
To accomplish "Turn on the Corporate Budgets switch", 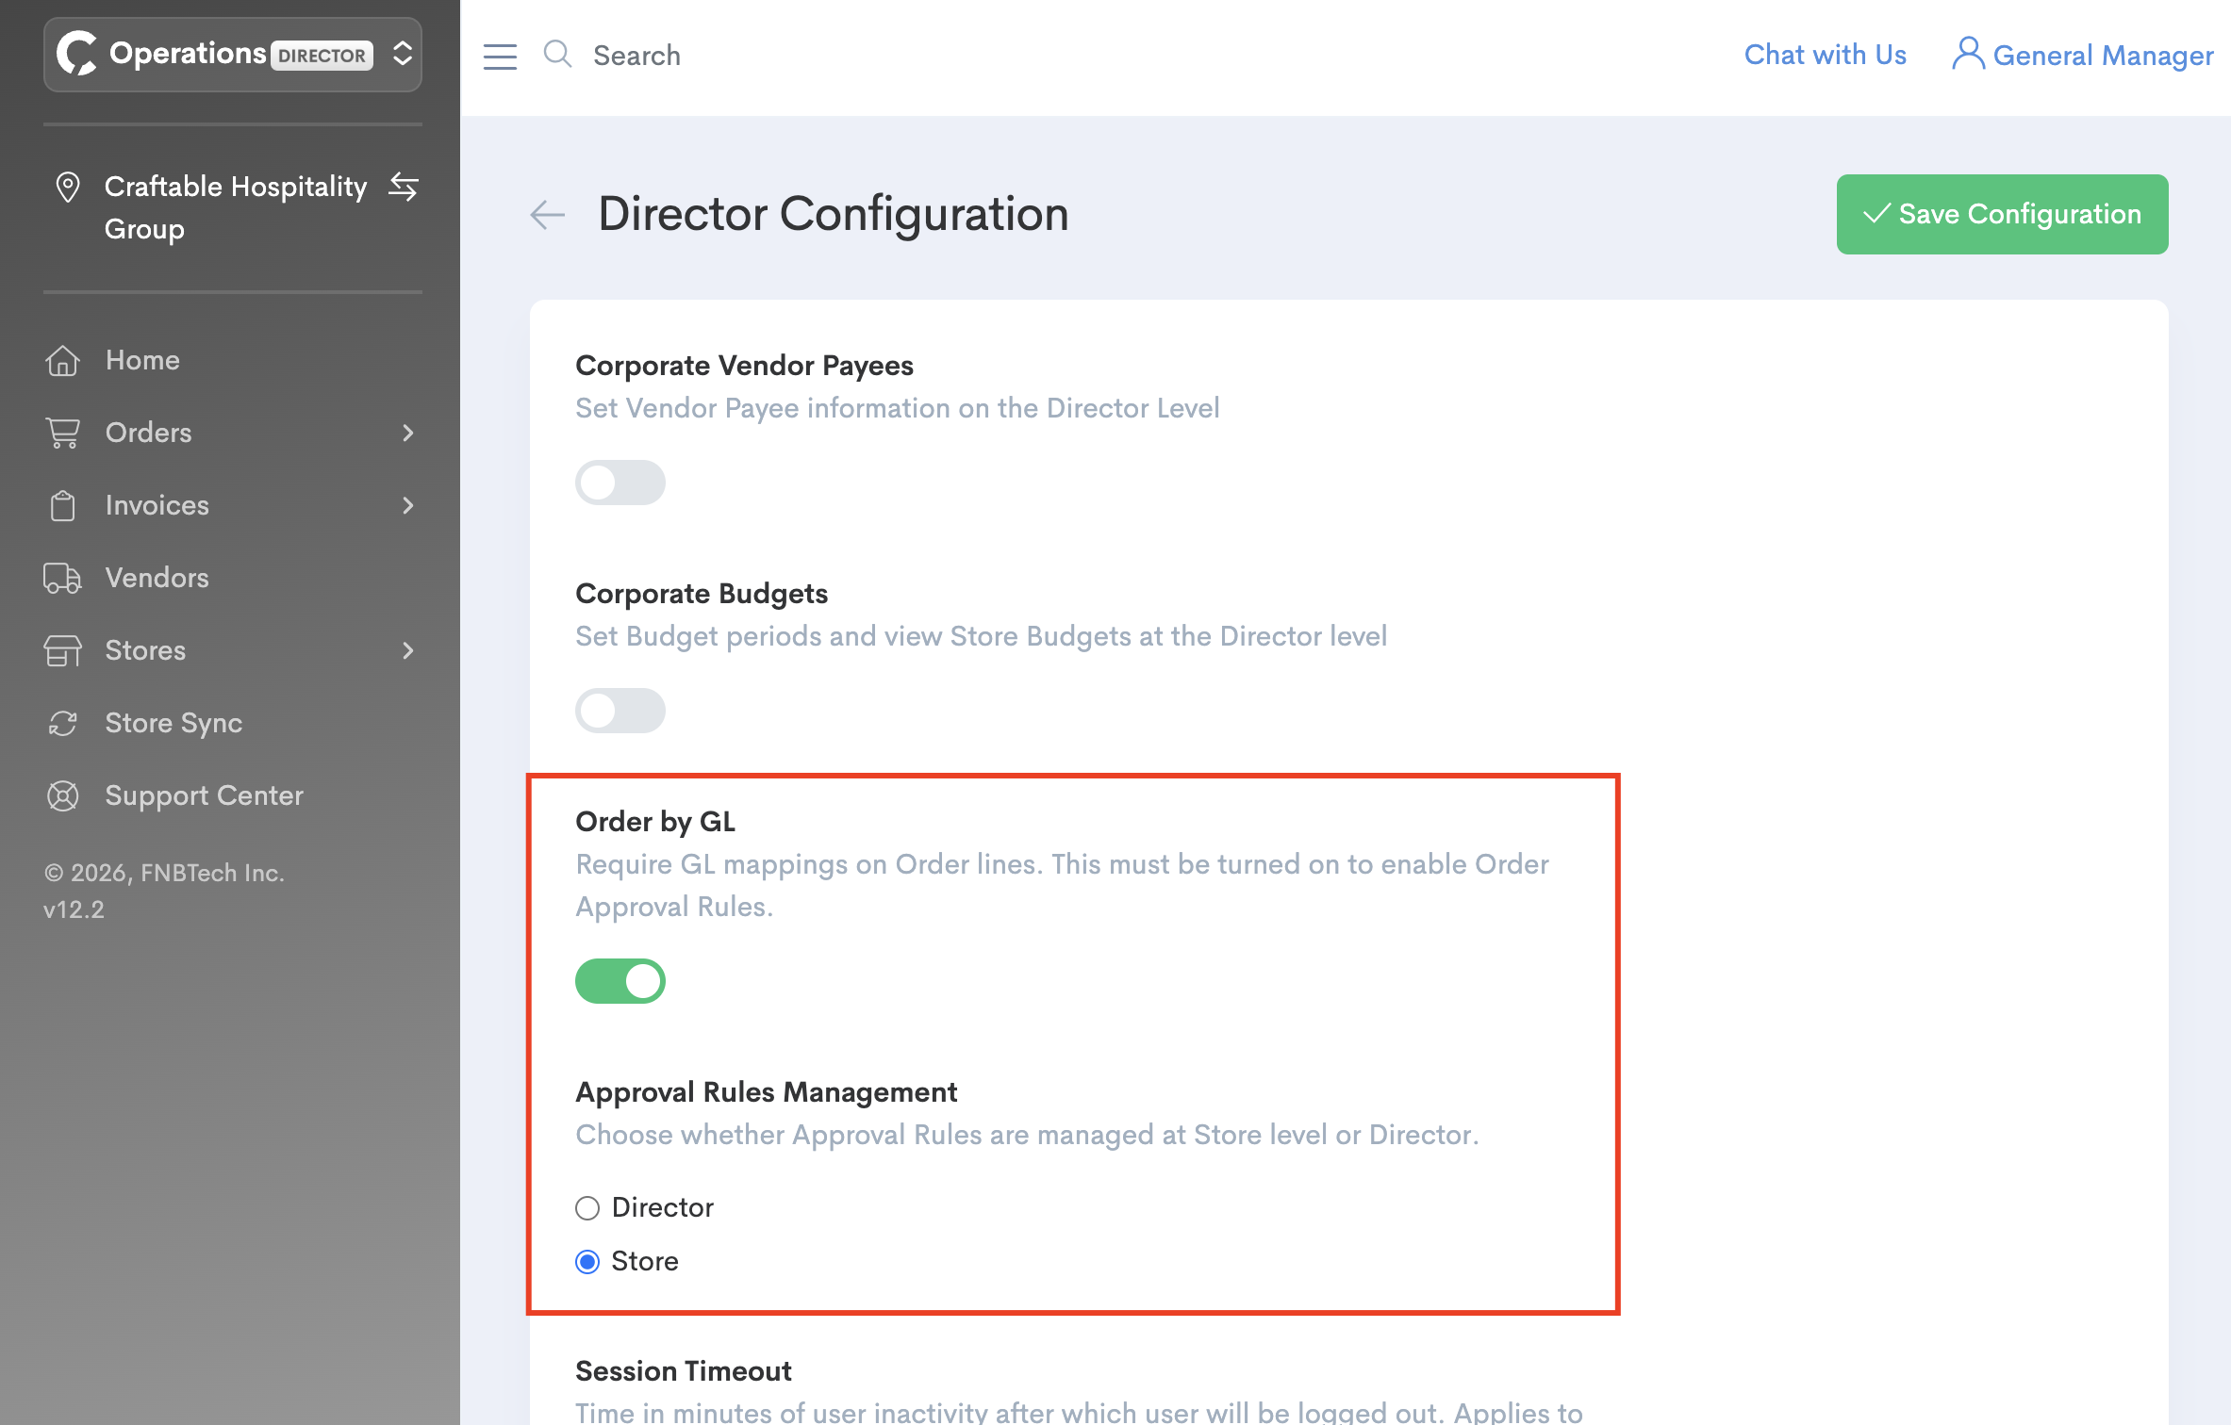I will 620,711.
